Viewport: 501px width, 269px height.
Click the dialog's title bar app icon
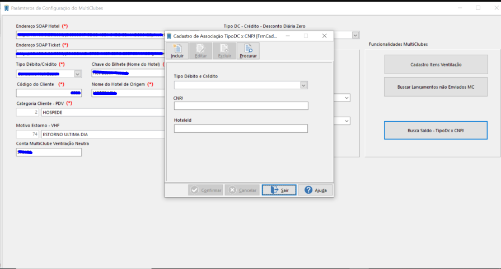170,36
